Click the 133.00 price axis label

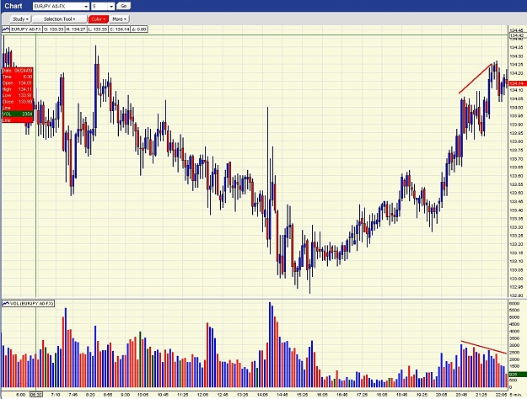(x=516, y=279)
